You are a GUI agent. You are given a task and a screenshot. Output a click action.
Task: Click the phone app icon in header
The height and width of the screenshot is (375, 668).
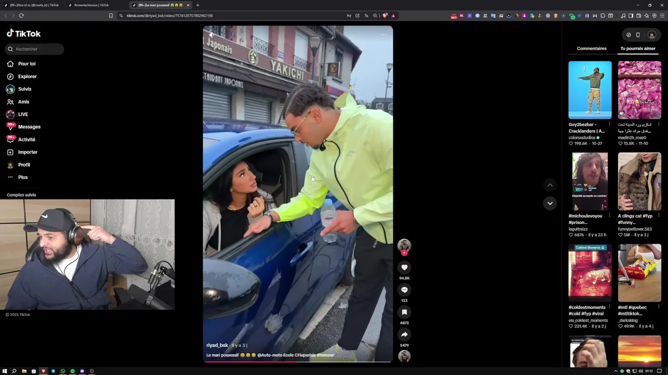tap(638, 35)
